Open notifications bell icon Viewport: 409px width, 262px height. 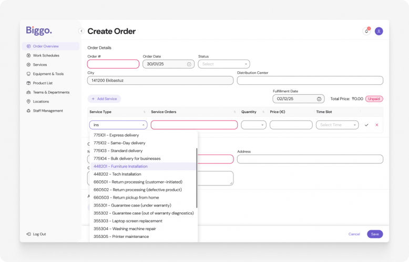(x=366, y=31)
